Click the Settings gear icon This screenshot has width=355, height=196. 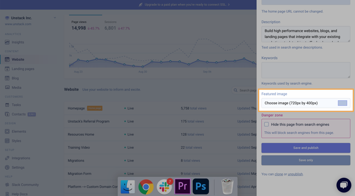pos(7,167)
